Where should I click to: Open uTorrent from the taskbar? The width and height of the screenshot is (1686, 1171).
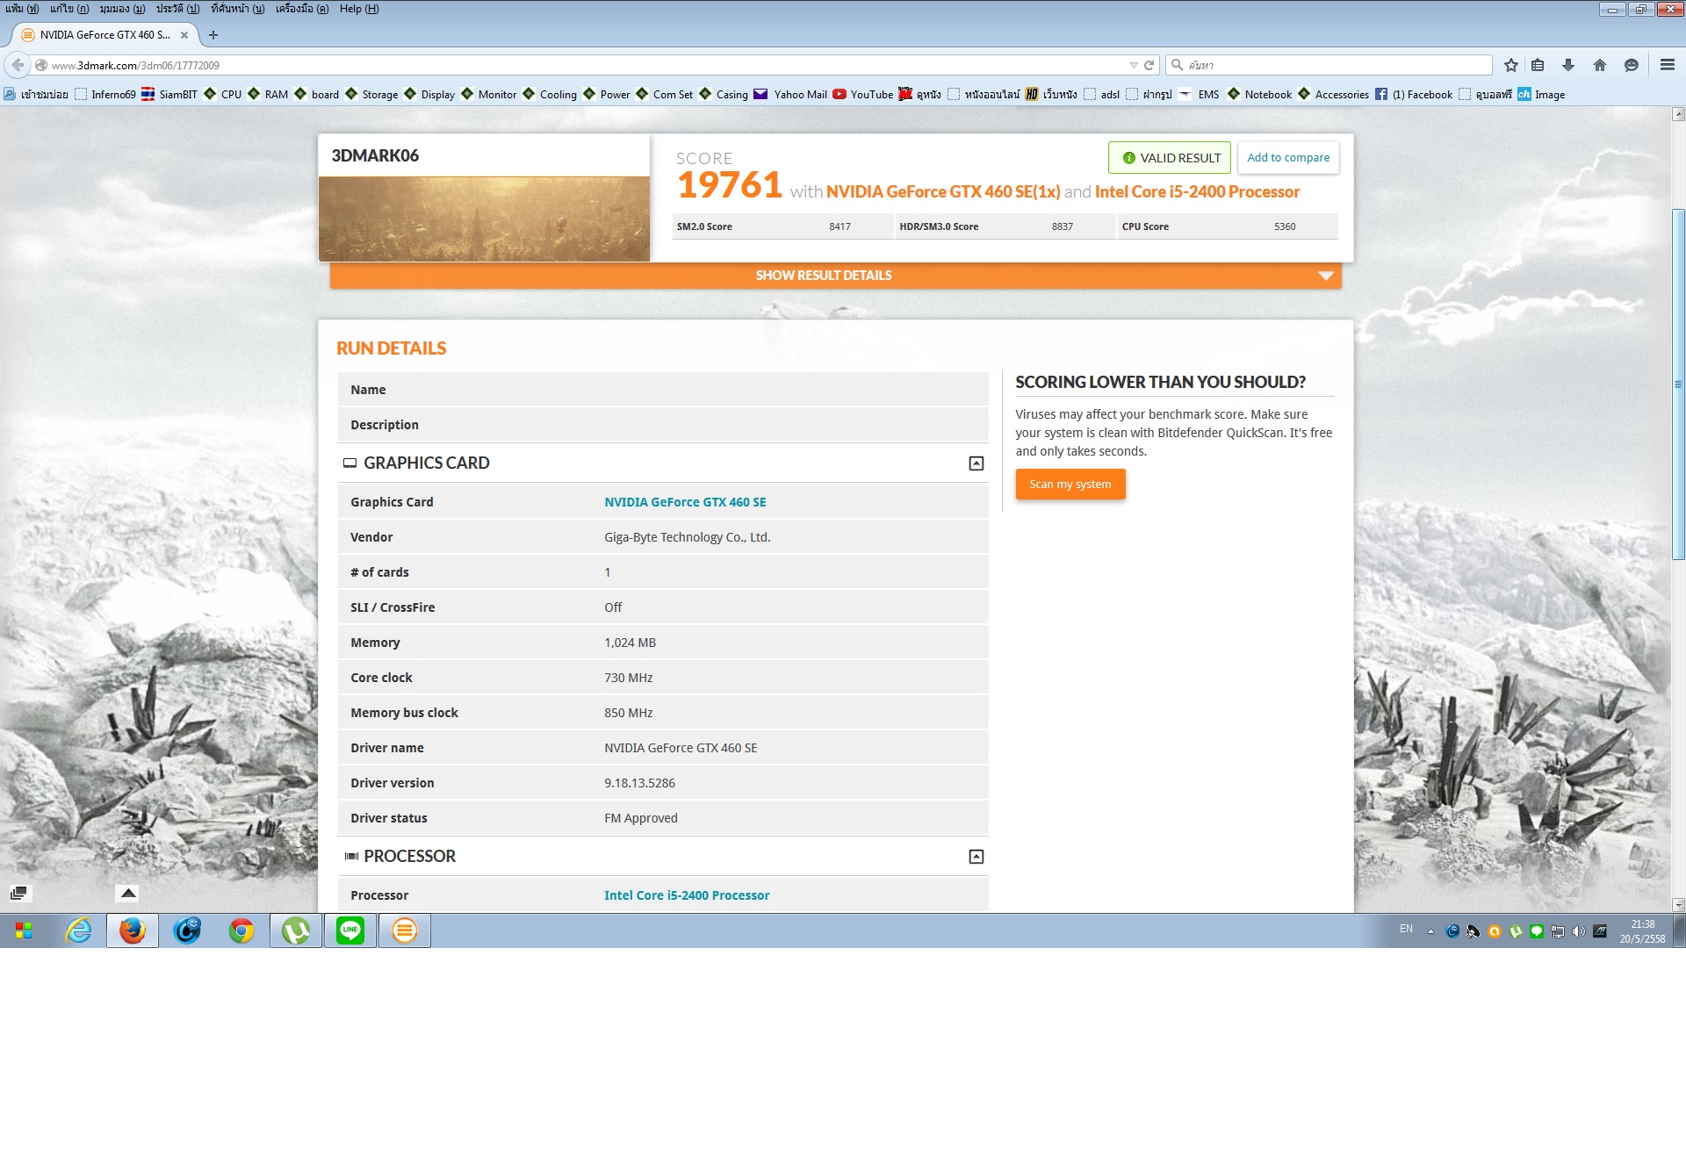296,930
